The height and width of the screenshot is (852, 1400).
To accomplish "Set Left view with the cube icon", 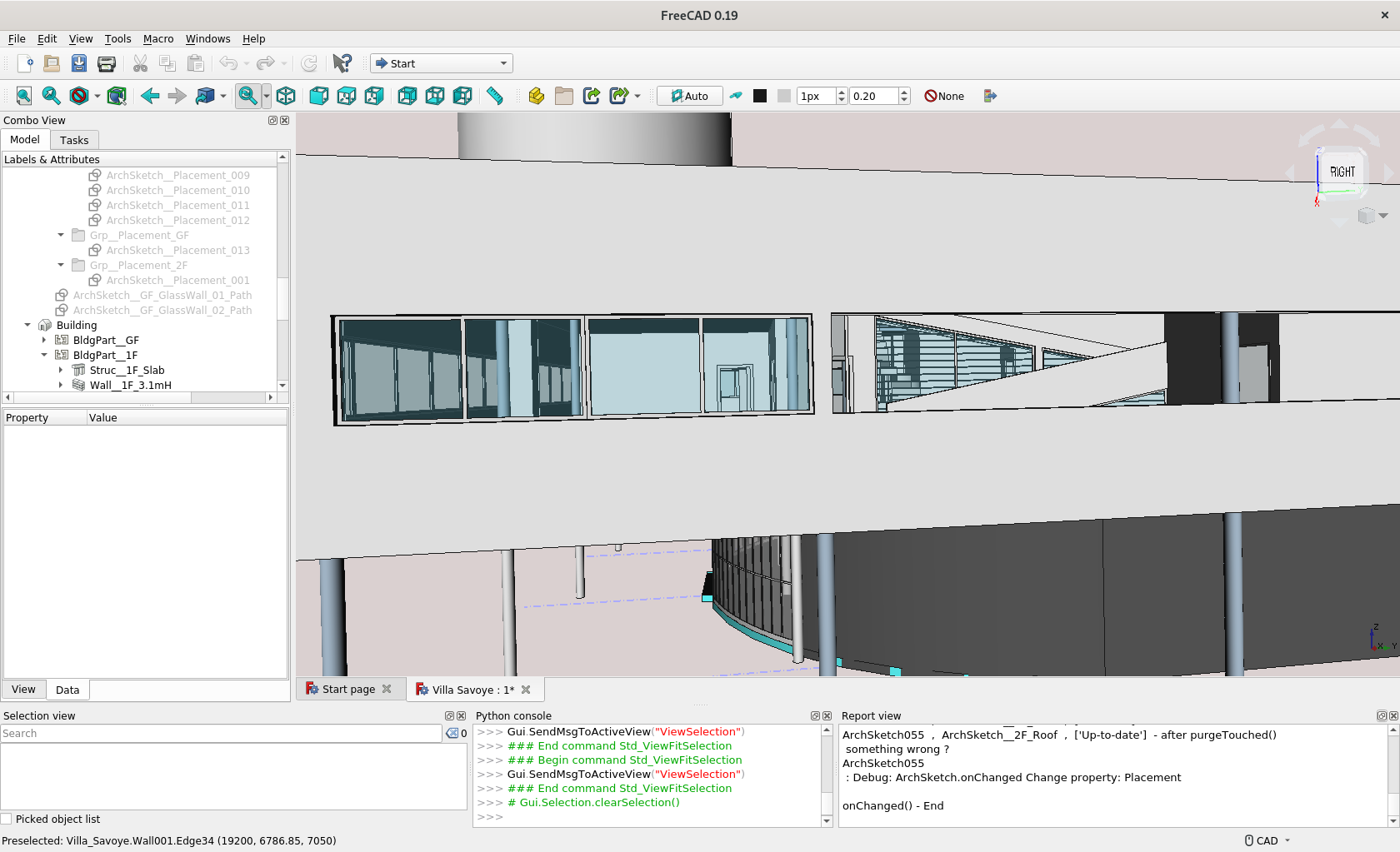I will tap(462, 96).
